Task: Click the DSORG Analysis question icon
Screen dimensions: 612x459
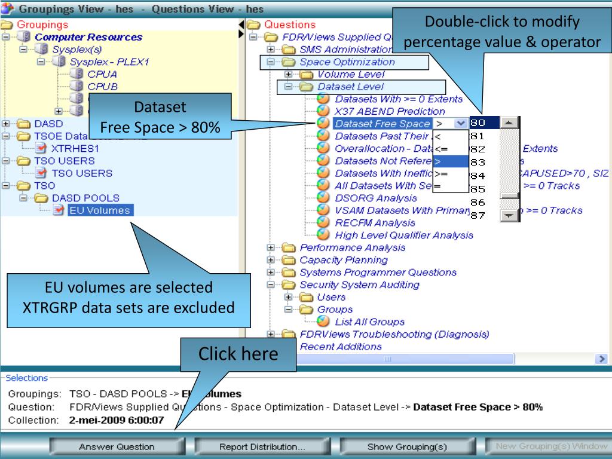Action: [x=323, y=198]
